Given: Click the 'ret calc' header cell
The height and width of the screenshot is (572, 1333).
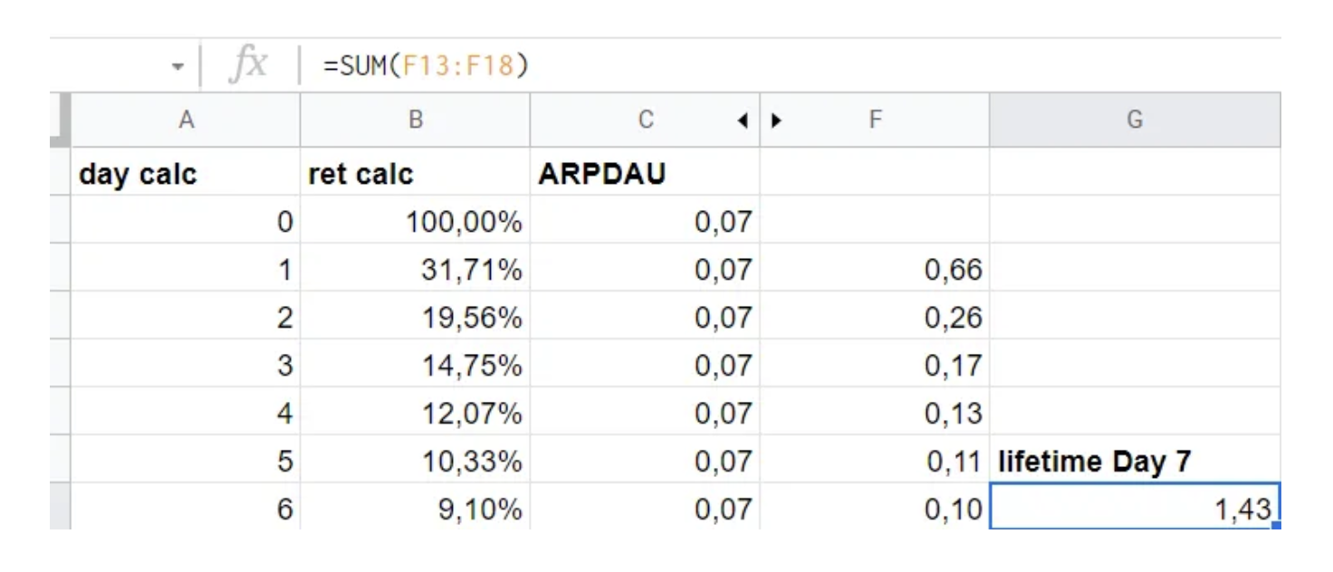Looking at the screenshot, I should click(415, 173).
